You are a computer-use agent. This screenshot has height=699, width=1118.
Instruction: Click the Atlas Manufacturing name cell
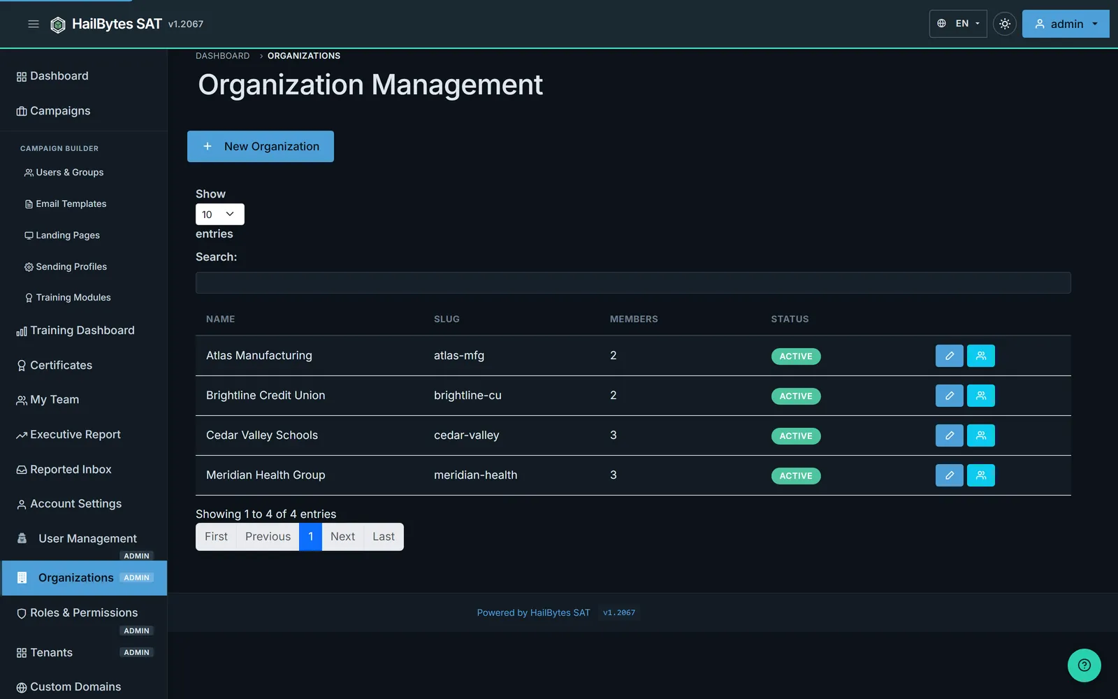(259, 356)
